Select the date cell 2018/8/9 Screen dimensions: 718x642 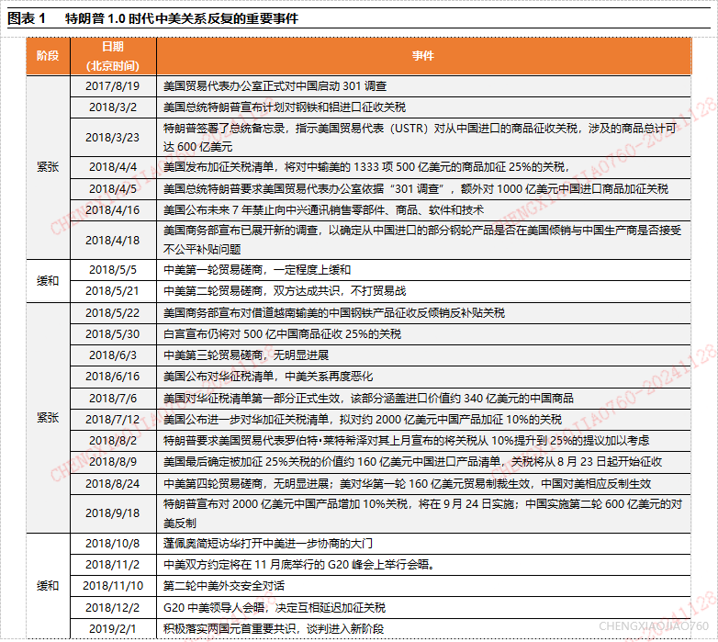(113, 462)
